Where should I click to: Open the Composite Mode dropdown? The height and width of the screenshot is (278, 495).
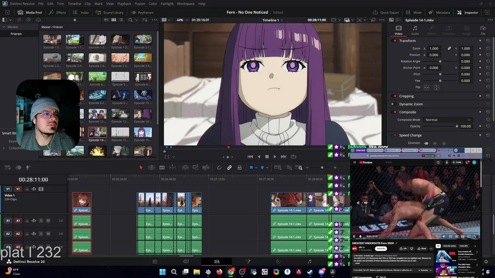point(447,120)
